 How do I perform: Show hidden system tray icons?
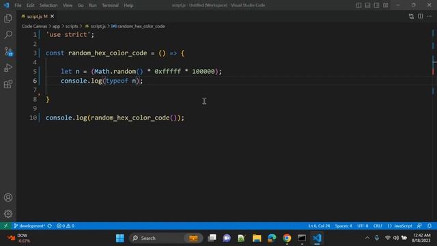pyautogui.click(x=367, y=238)
